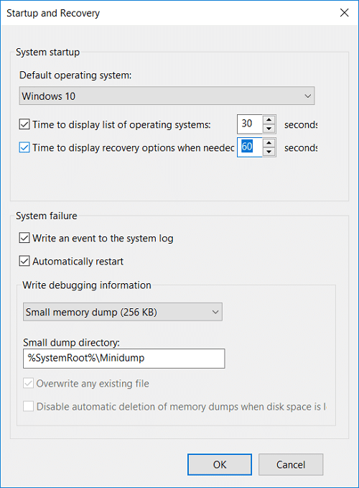Click the System failure group label
Image resolution: width=359 pixels, height=488 pixels.
pos(47,216)
